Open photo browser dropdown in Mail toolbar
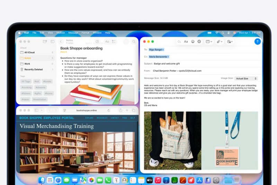 click(230, 42)
